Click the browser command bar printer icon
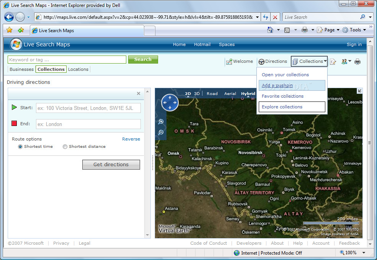This screenshot has height=260, width=377. 305,30
